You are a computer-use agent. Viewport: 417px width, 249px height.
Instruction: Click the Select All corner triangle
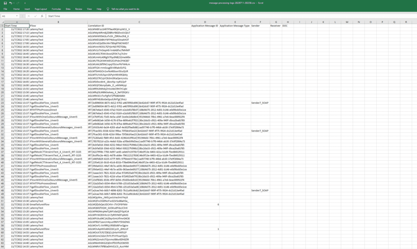(x=2, y=22)
